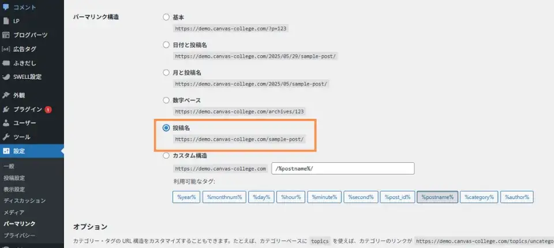Go to 表示設定 submenu
Image resolution: width=554 pixels, height=248 pixels.
tap(14, 189)
